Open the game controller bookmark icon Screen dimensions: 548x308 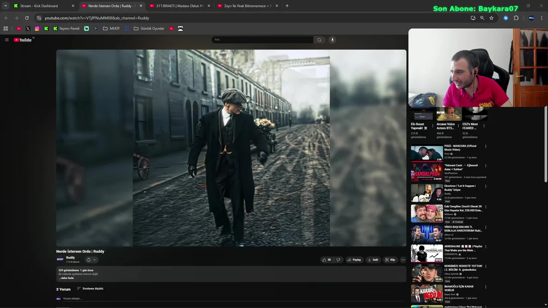pyautogui.click(x=180, y=29)
